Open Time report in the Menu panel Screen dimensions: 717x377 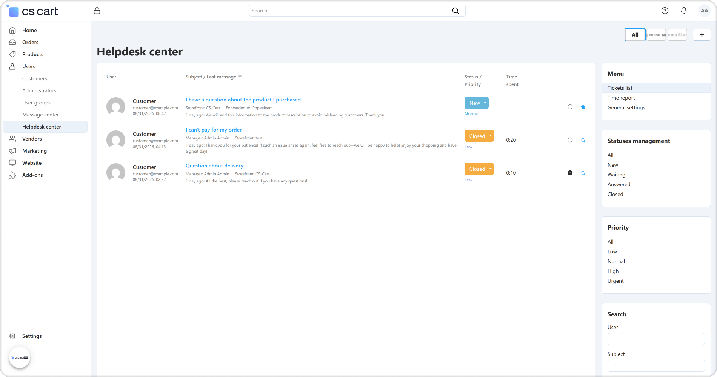point(621,98)
